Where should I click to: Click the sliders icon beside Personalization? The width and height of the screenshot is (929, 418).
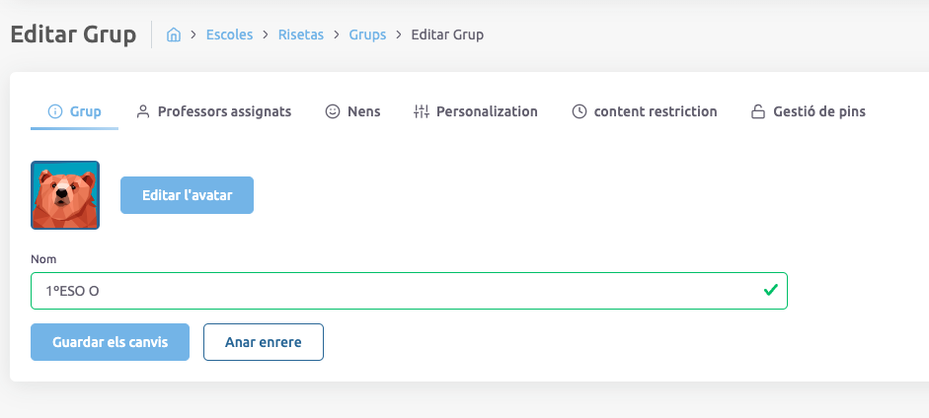pyautogui.click(x=422, y=111)
